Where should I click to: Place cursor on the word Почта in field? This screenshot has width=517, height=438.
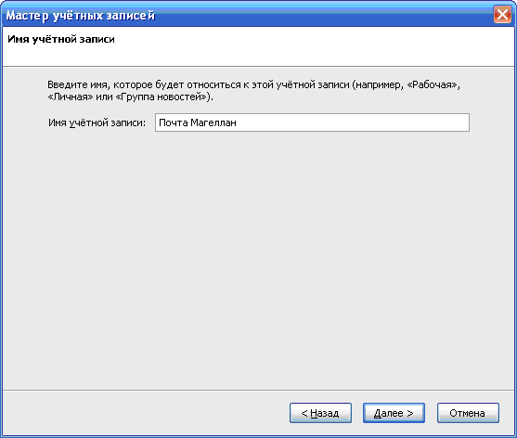[x=174, y=122]
